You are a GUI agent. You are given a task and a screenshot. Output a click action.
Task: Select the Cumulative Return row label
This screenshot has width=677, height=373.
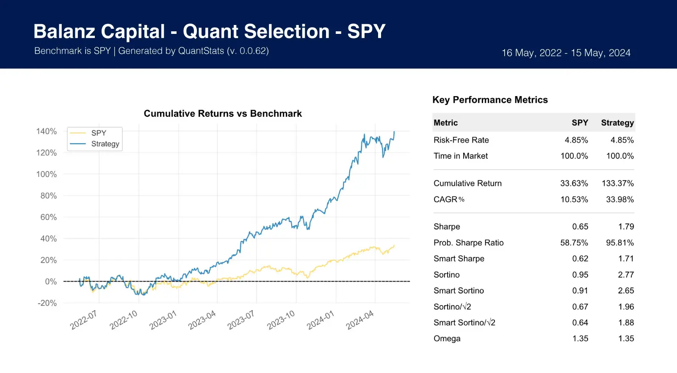pos(467,183)
